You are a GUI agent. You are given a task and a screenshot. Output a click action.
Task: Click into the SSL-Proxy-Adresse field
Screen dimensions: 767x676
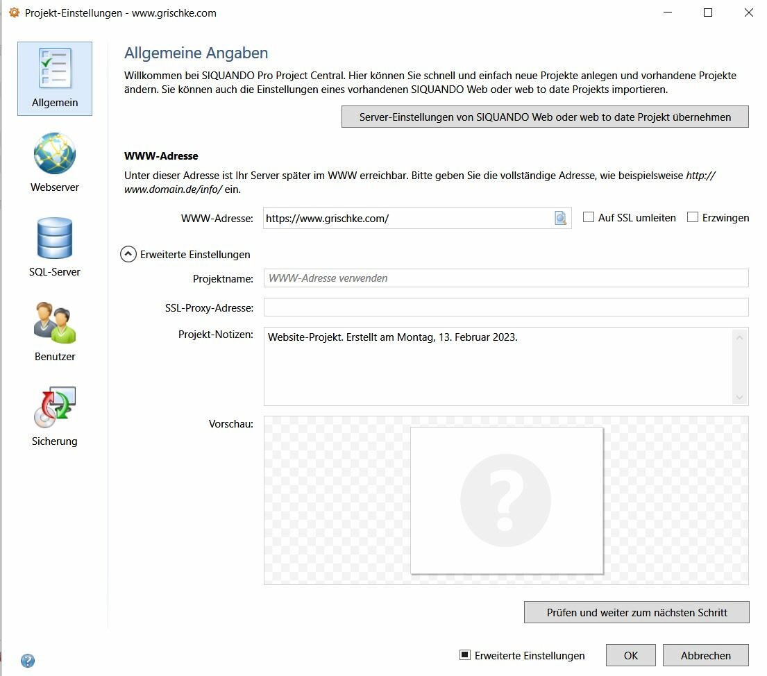(506, 307)
